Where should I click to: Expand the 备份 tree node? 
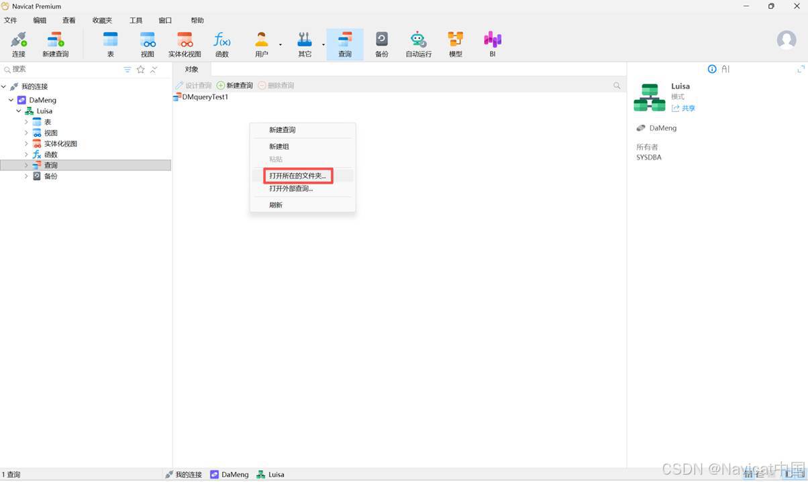26,176
